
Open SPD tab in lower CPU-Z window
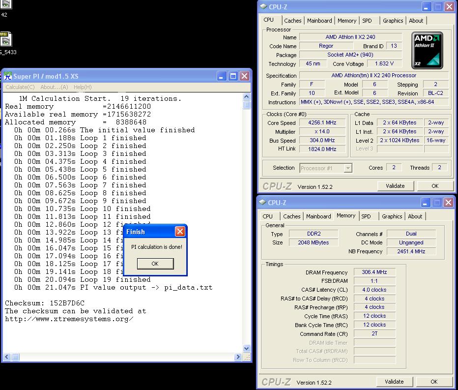point(366,216)
